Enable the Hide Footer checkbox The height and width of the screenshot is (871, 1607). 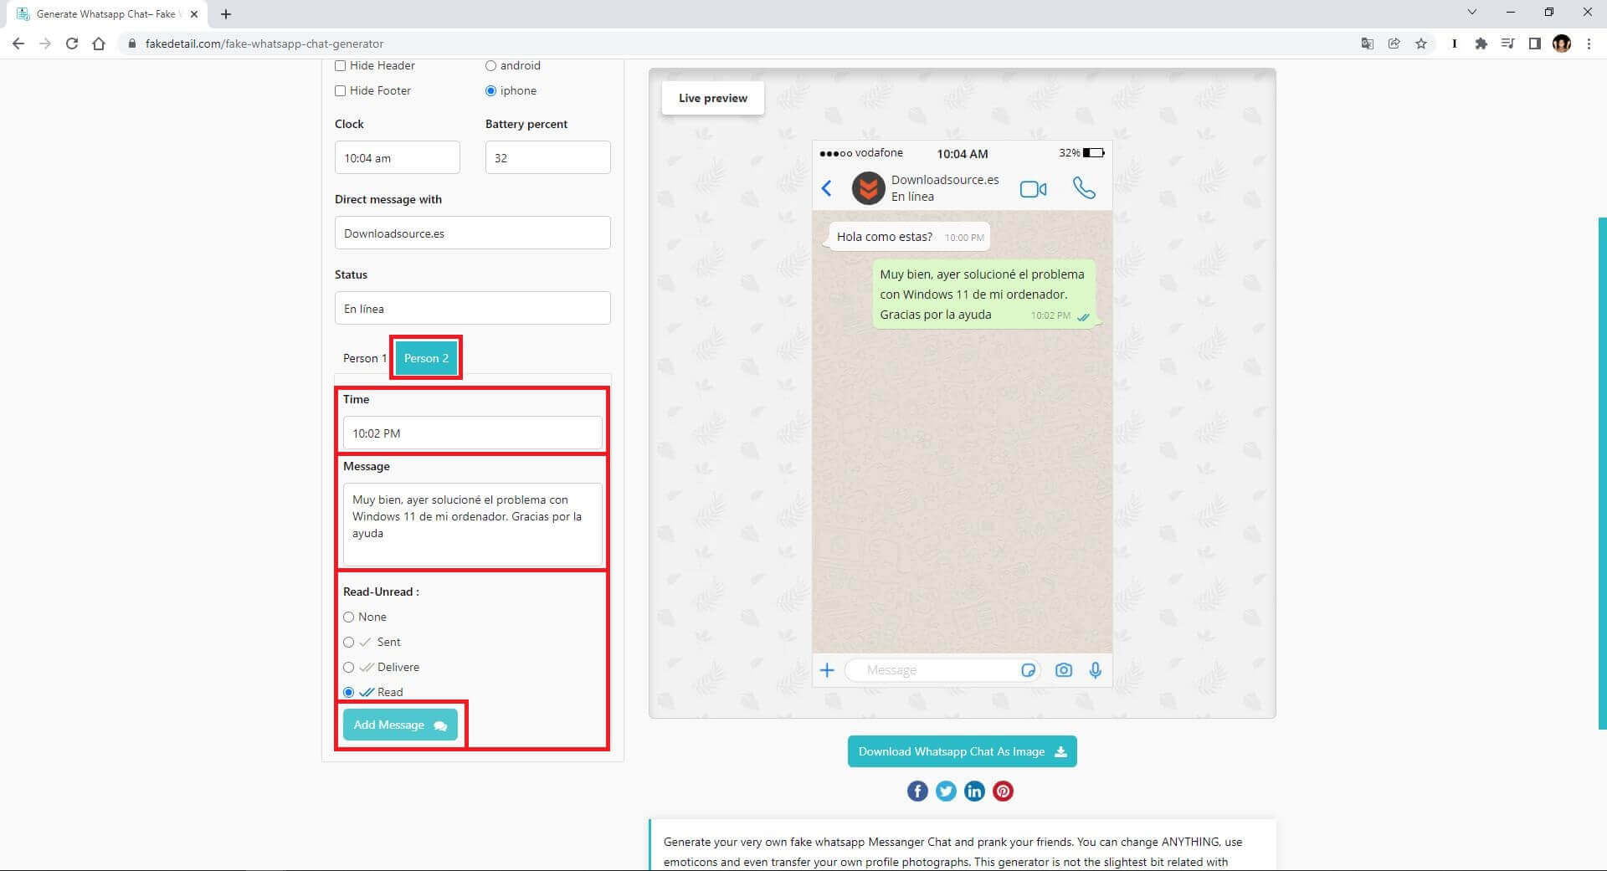341,90
